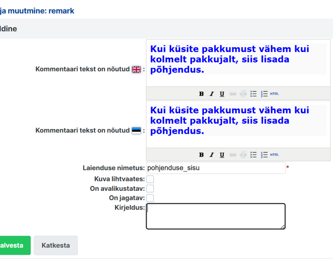Enable the 'Kuva lihtvaates' checkbox
Image resolution: width=333 pixels, height=259 pixels.
[150, 179]
